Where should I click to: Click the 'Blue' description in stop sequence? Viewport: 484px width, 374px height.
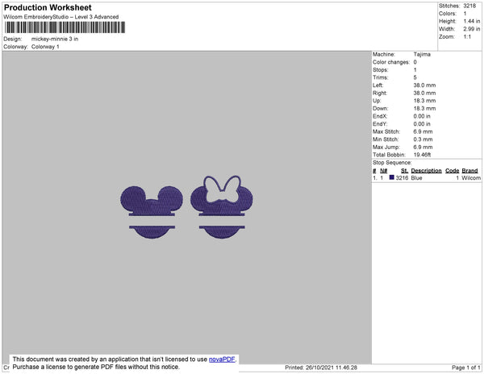pyautogui.click(x=416, y=178)
